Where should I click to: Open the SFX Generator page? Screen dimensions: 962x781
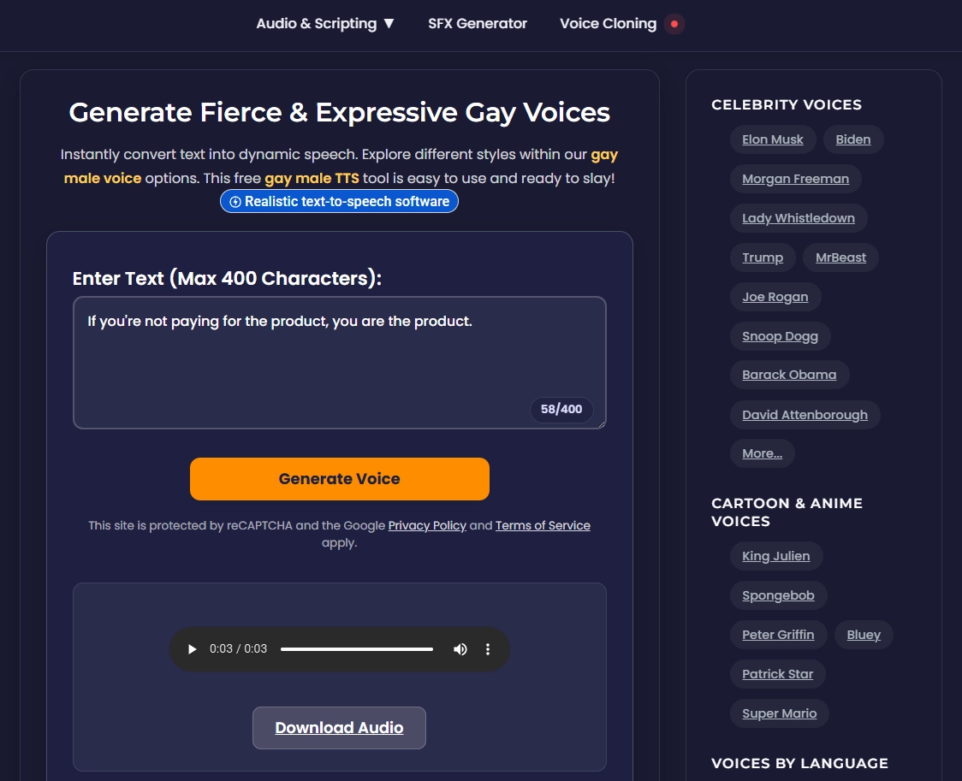coord(478,23)
